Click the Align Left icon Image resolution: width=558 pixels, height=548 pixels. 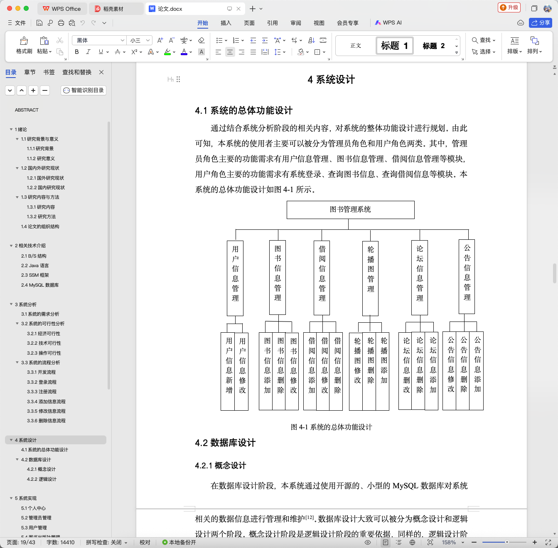[218, 52]
